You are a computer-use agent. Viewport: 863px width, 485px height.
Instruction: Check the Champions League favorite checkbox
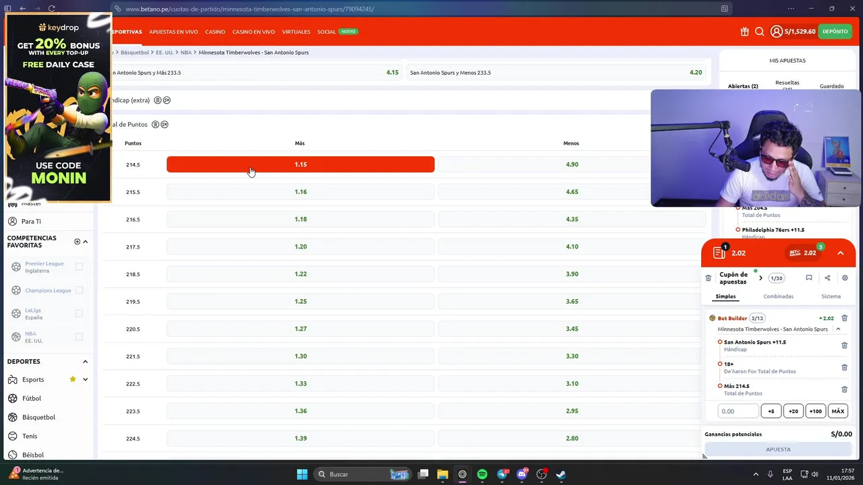tap(79, 290)
